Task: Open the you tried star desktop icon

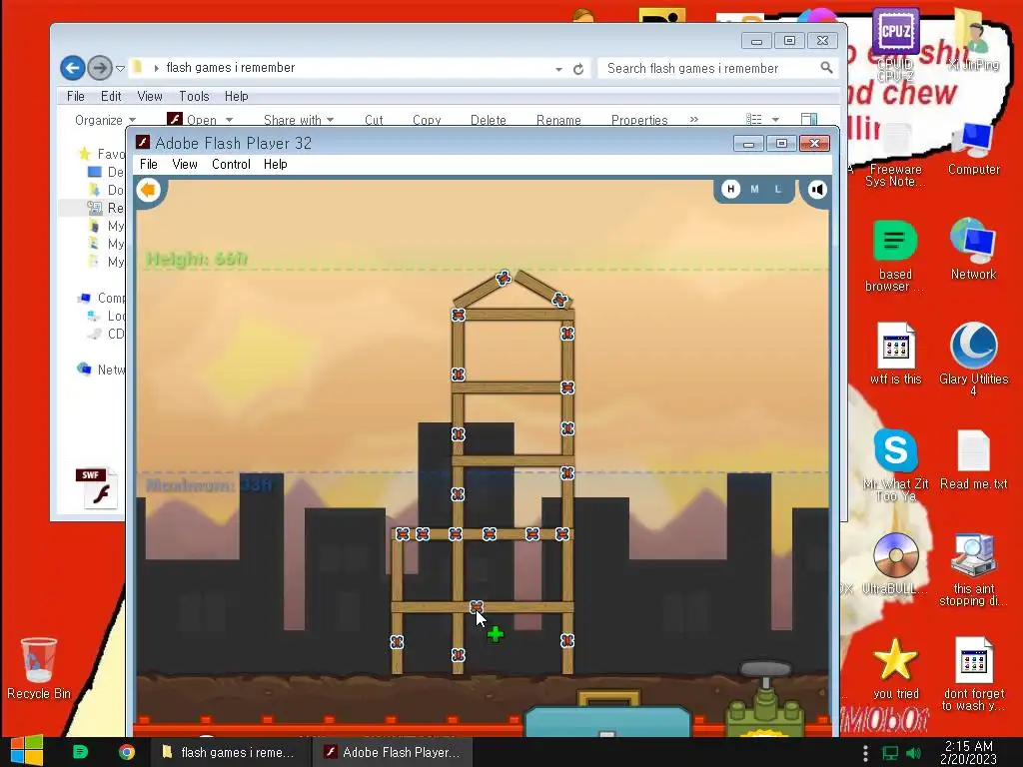Action: pyautogui.click(x=895, y=668)
